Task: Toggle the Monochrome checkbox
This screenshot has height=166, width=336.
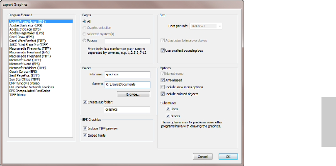Action: point(163,74)
